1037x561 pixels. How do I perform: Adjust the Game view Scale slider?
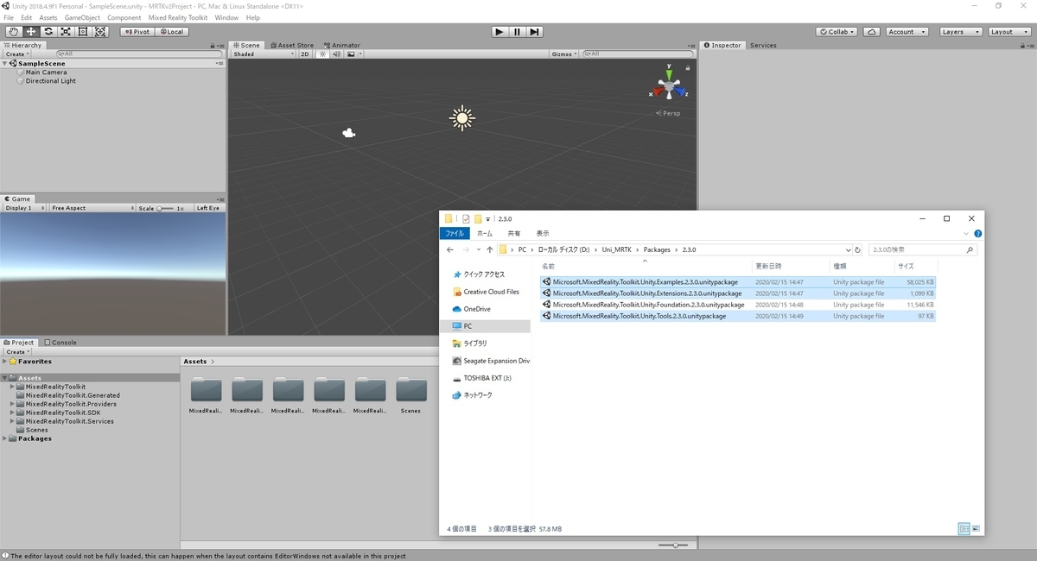tap(165, 208)
